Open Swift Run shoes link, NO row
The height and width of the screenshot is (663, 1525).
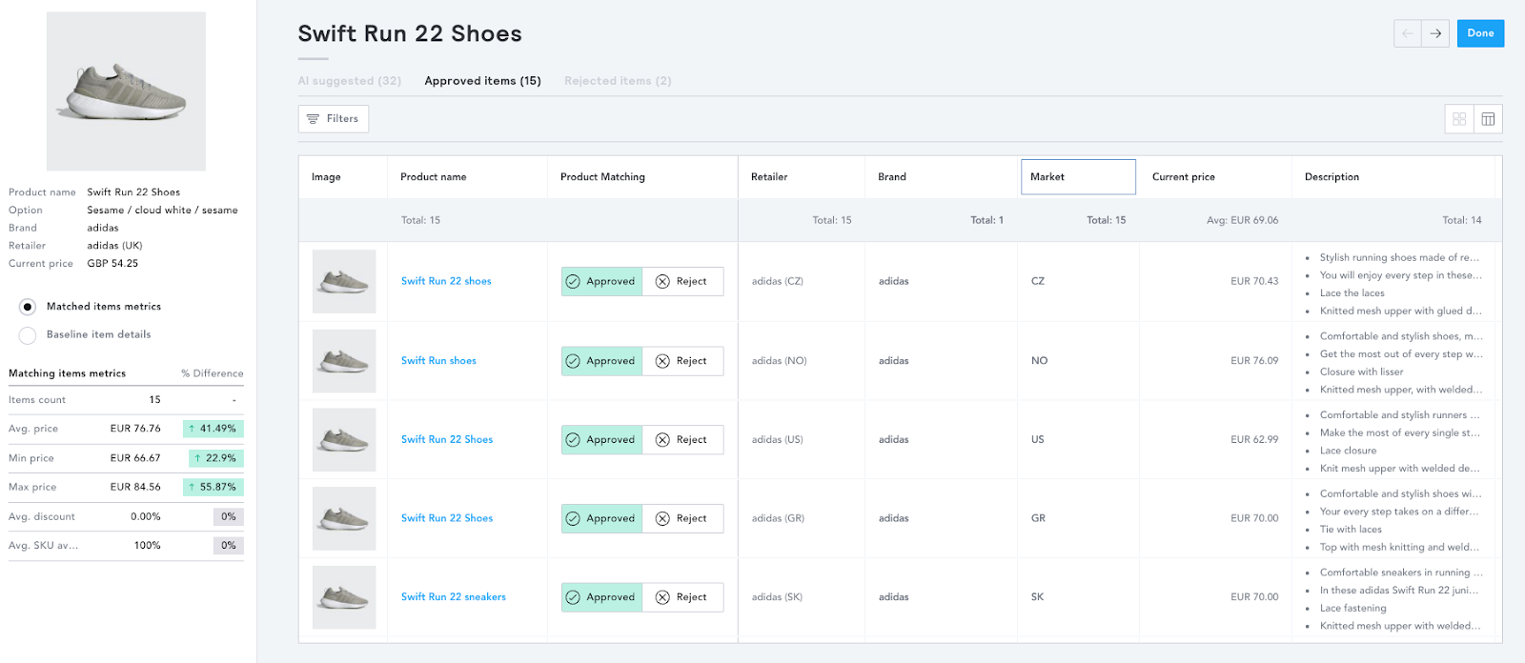(438, 360)
